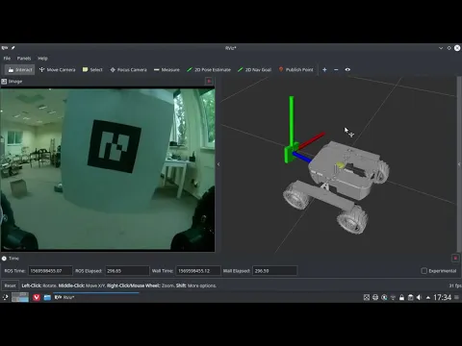Click the RViz taskbar entry
Viewport: 462px width, 346px height.
pyautogui.click(x=64, y=297)
